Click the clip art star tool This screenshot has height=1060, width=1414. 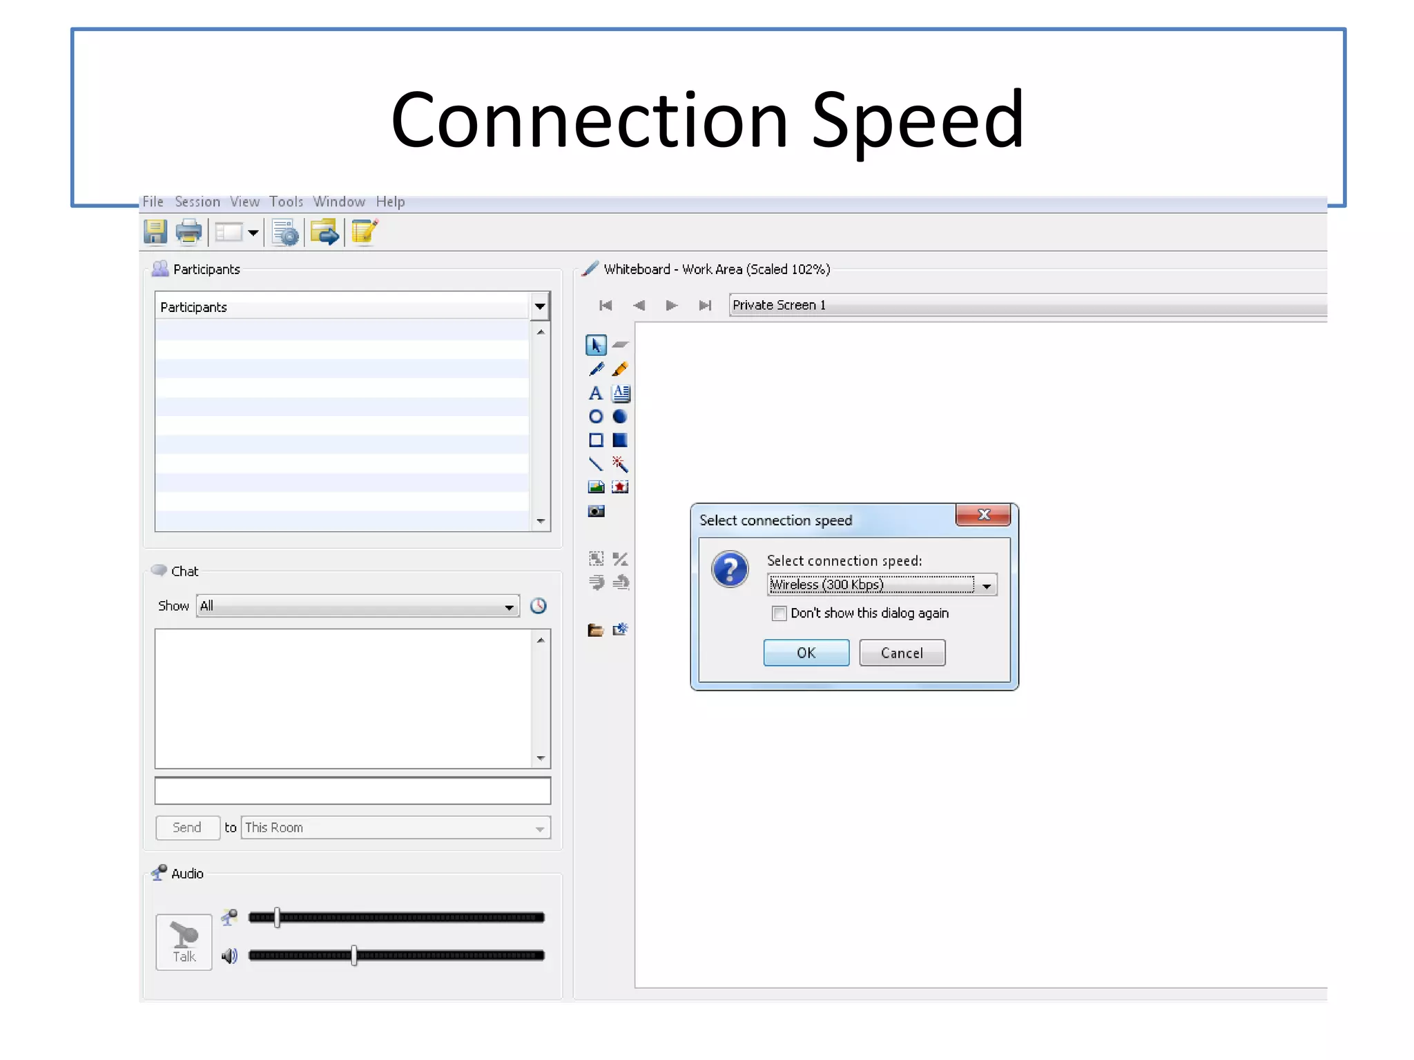click(x=620, y=487)
